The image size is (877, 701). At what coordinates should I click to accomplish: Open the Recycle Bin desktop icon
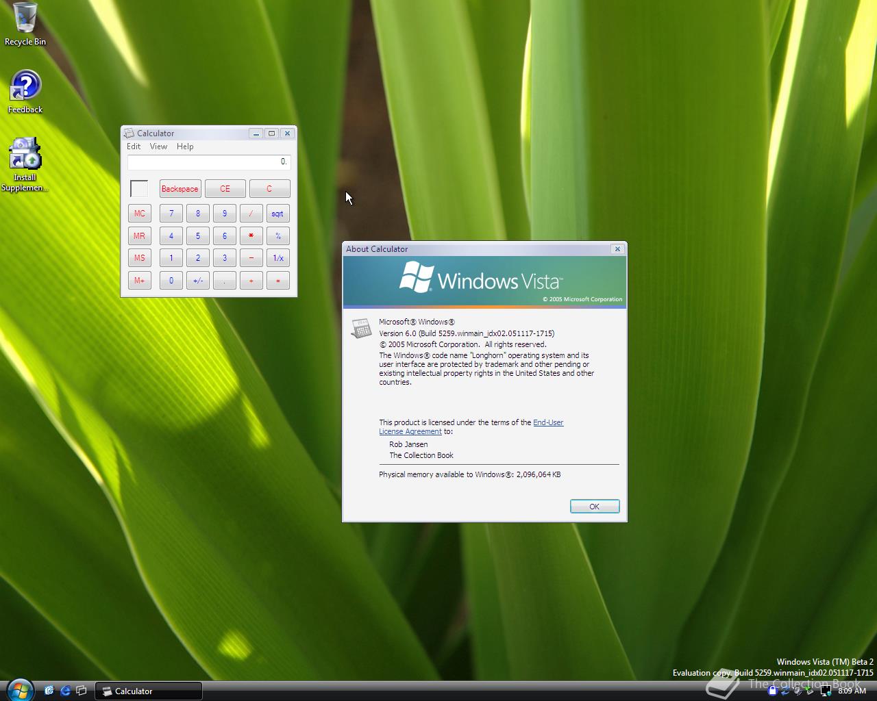pos(25,24)
